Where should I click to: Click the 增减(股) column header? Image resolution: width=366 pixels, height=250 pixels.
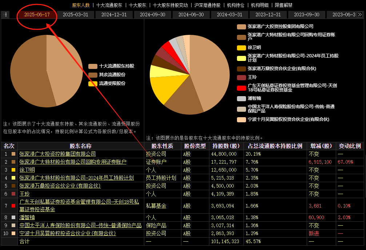coord(321,146)
